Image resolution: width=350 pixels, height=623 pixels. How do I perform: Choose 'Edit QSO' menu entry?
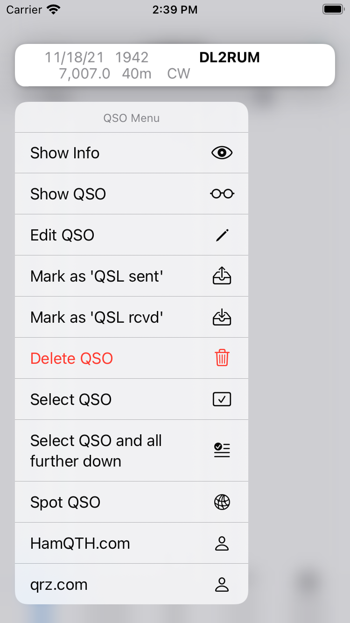(63, 235)
